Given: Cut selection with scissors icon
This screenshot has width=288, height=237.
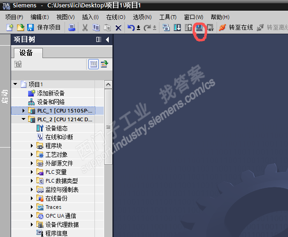Looking at the screenshot, I should tap(85, 28).
